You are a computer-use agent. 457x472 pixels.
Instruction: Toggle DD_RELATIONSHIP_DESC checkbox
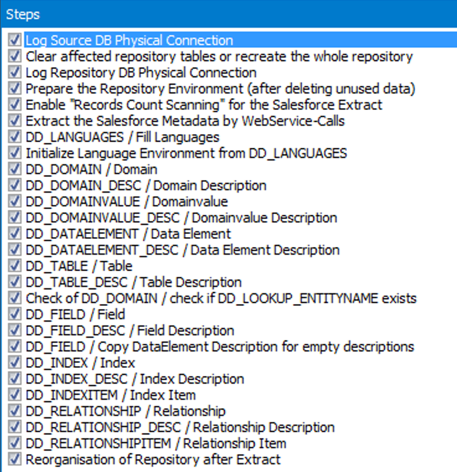coord(14,427)
